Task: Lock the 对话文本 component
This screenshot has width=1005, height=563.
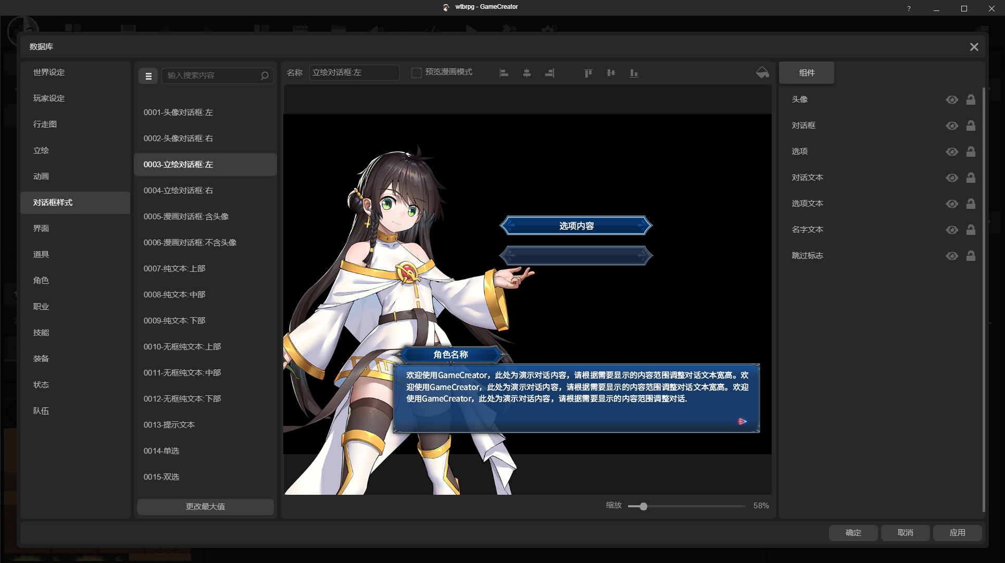Action: coord(971,178)
